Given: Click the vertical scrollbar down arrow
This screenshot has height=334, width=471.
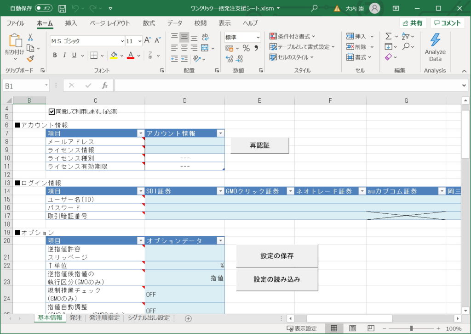Looking at the screenshot, I should coord(465,310).
